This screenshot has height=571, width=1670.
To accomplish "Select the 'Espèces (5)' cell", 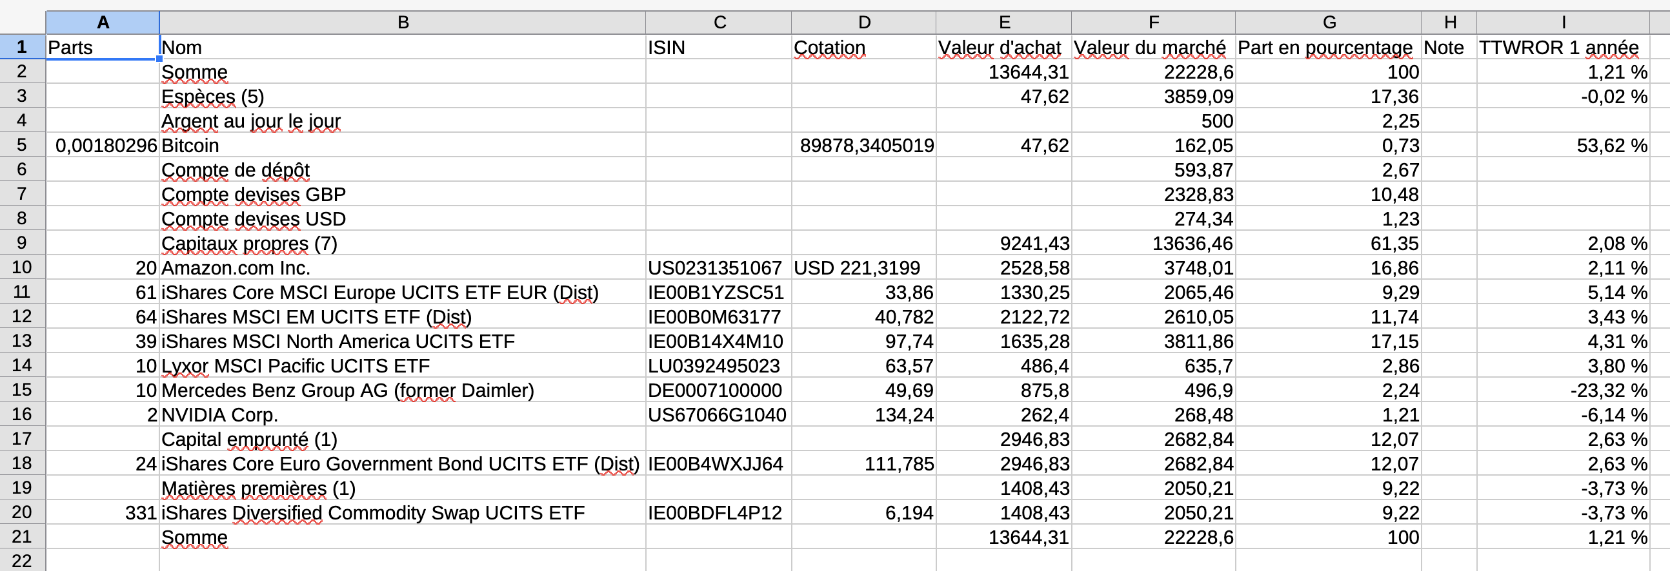I will [403, 97].
